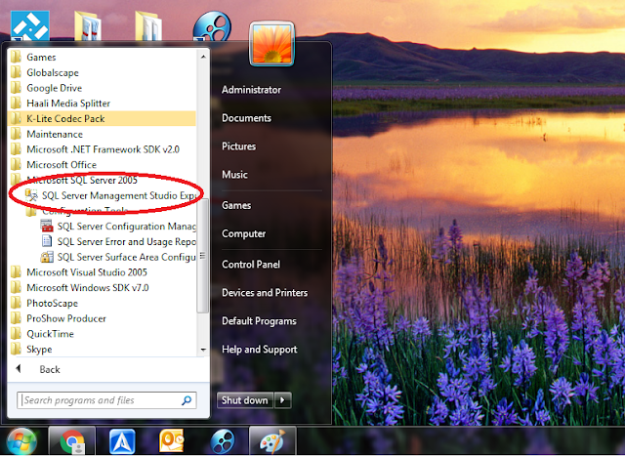Open the Games folder in programs list
This screenshot has width=625, height=457.
click(102, 58)
